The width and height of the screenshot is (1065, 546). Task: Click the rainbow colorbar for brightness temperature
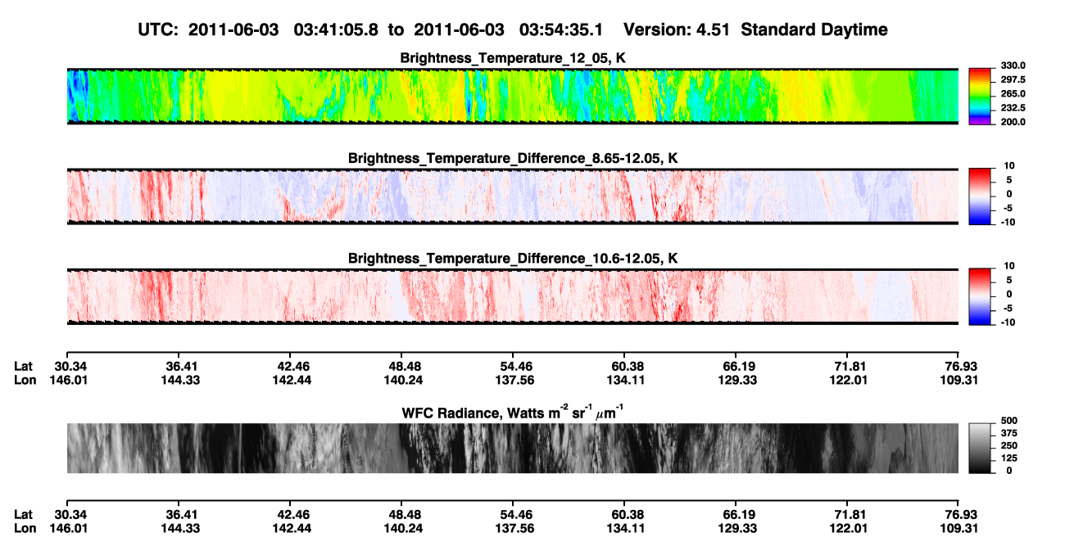[979, 95]
